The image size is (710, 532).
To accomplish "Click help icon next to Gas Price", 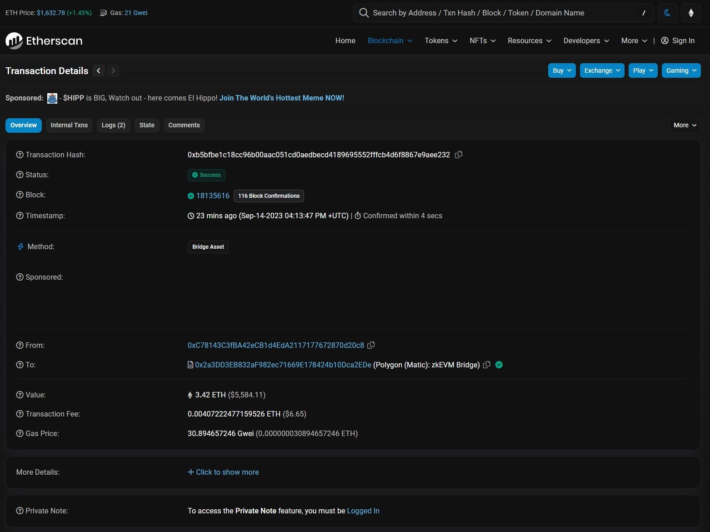I will click(20, 433).
